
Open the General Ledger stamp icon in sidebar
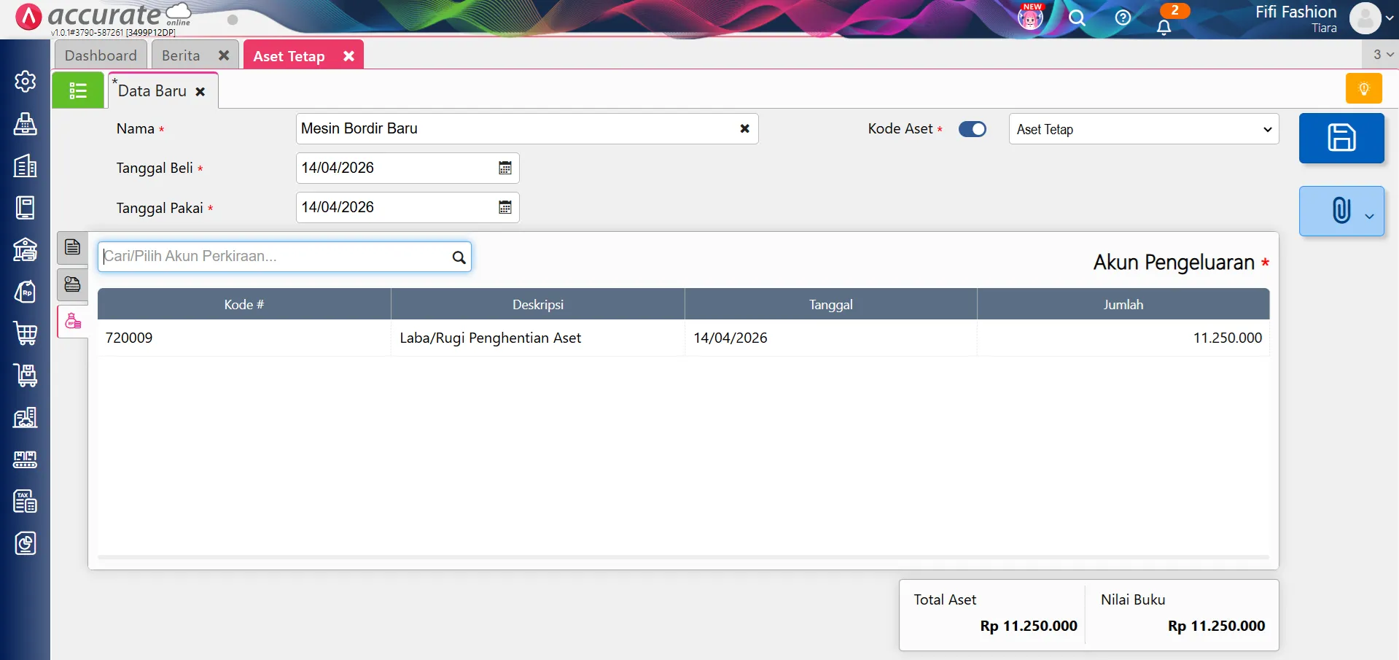coord(26,124)
